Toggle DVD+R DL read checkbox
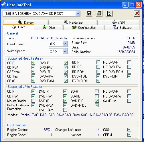Viewport: 144px width, 142px height. (x=98, y=81)
